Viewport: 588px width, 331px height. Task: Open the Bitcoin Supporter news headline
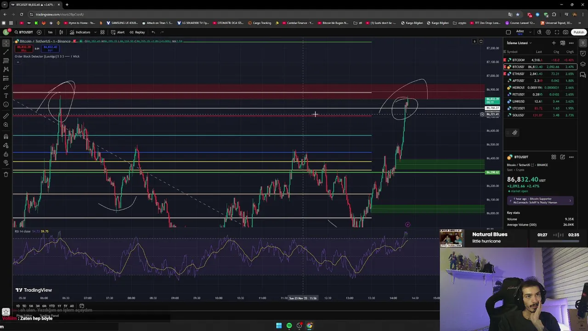(x=541, y=200)
